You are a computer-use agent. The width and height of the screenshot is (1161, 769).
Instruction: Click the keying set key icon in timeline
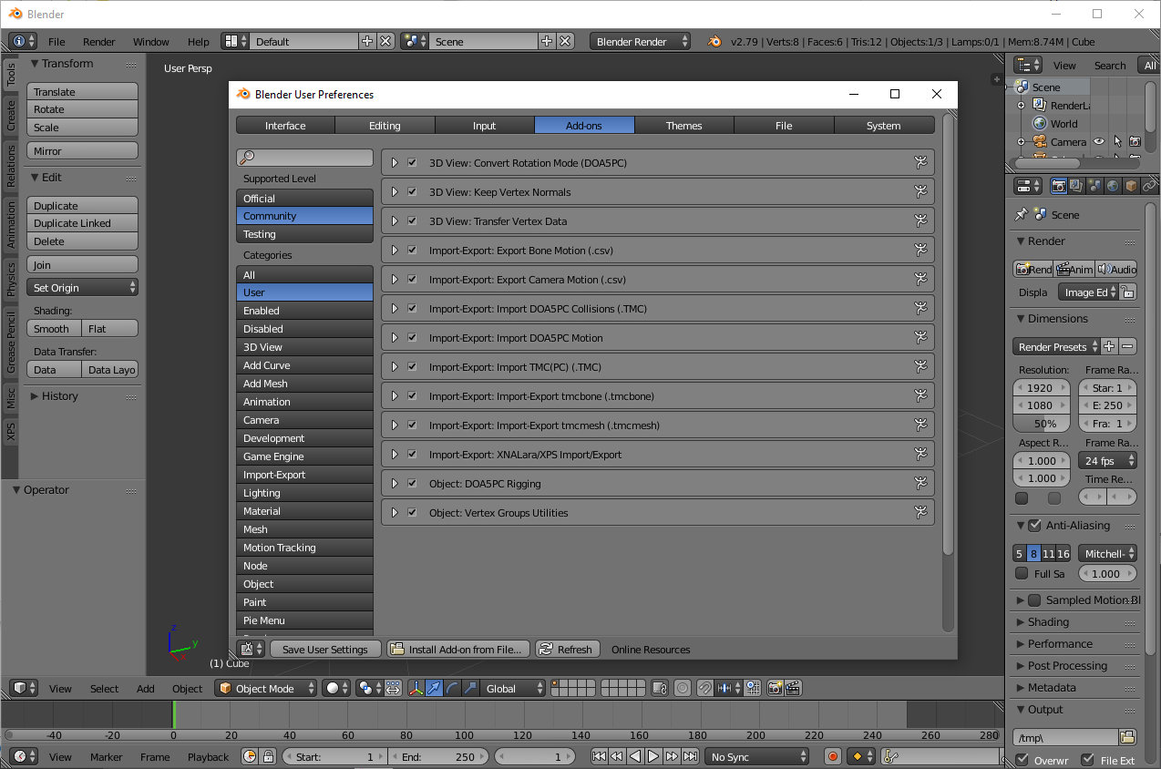click(890, 756)
